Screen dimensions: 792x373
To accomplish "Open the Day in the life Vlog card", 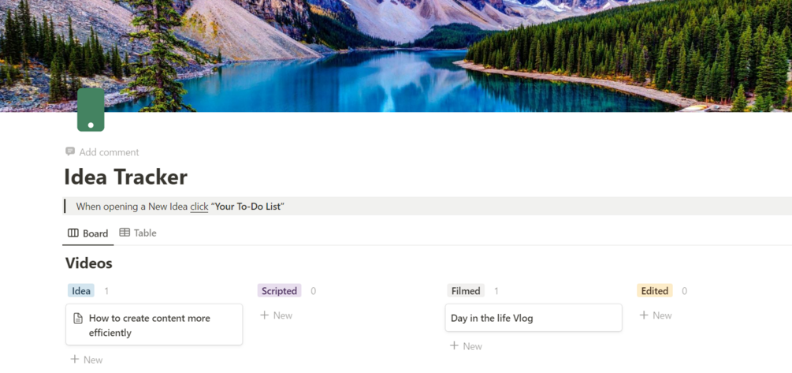I will pyautogui.click(x=534, y=318).
